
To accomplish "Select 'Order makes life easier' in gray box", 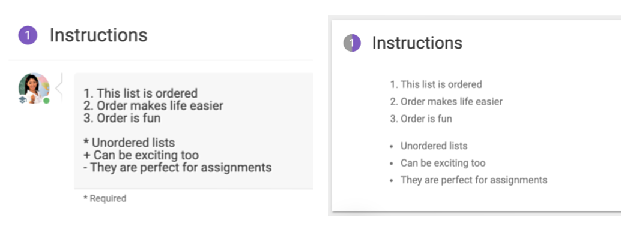I will pos(160,106).
